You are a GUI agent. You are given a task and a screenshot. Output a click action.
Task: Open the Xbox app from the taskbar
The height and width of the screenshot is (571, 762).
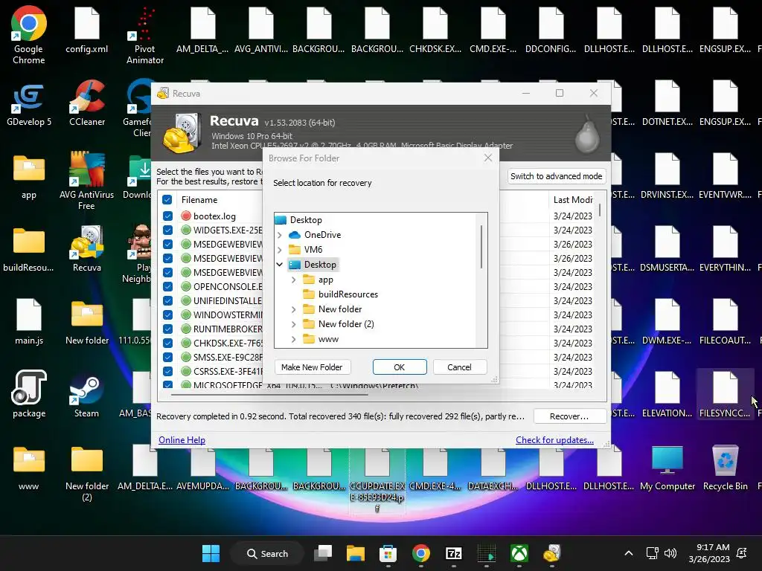coord(519,553)
